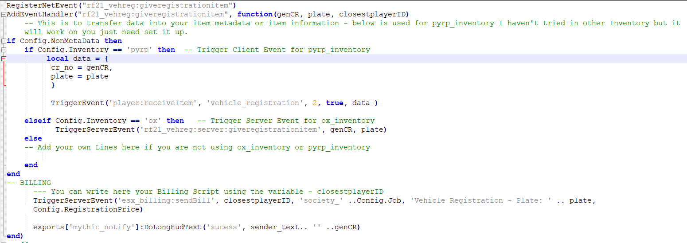Click the 'Vehicle Registration - Plate: ' string
The height and width of the screenshot is (243, 687).
click(x=481, y=200)
